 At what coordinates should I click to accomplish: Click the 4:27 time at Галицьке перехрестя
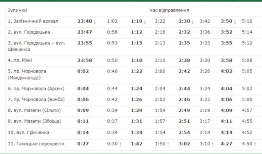point(227,144)
